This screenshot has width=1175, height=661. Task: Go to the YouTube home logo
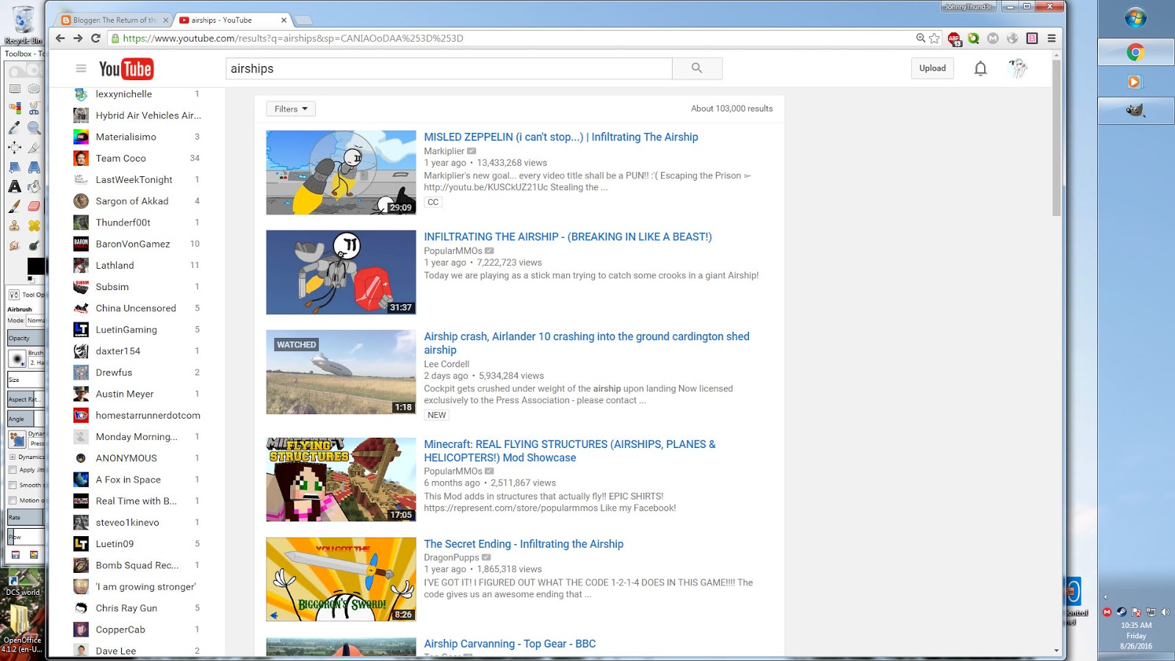click(126, 68)
